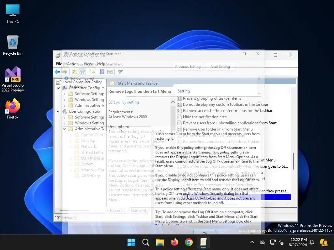Toggle the Show/Hide Action Pane toolbar icon
334x250 pixels.
pyautogui.click(x=110, y=72)
